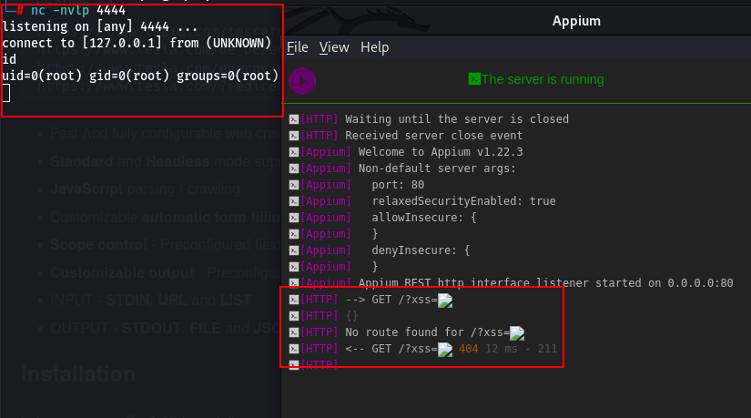This screenshot has width=751, height=418.
Task: Click log icon beside 'denyInsecure: {'
Action: coord(294,250)
